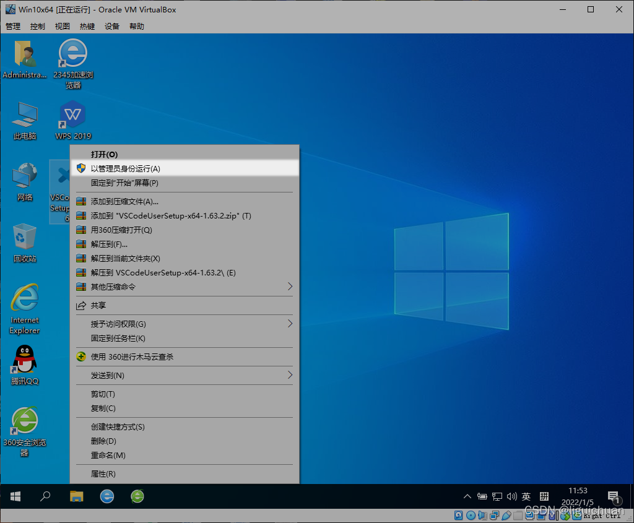Choose 复制(C) in context menu
The width and height of the screenshot is (634, 523).
(185, 408)
